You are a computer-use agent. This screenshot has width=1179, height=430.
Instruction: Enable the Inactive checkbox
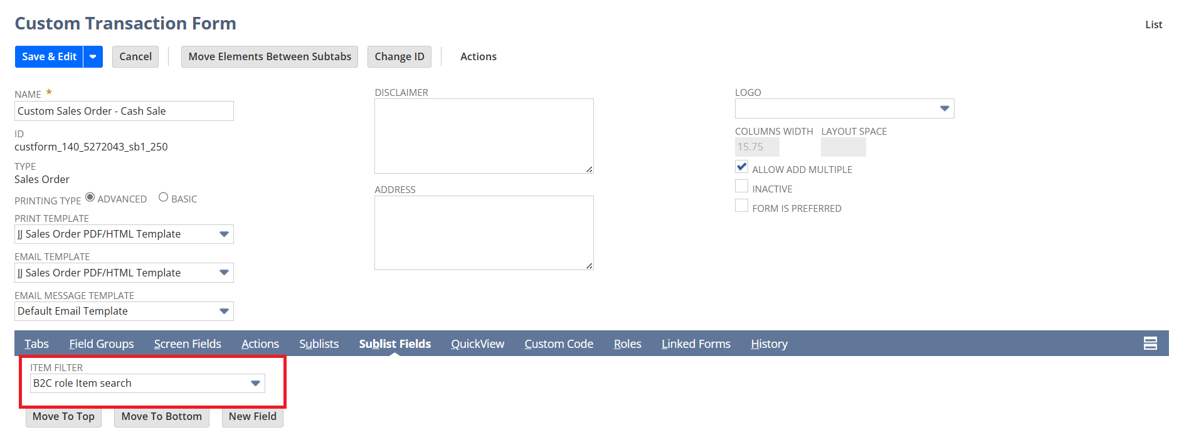(741, 187)
